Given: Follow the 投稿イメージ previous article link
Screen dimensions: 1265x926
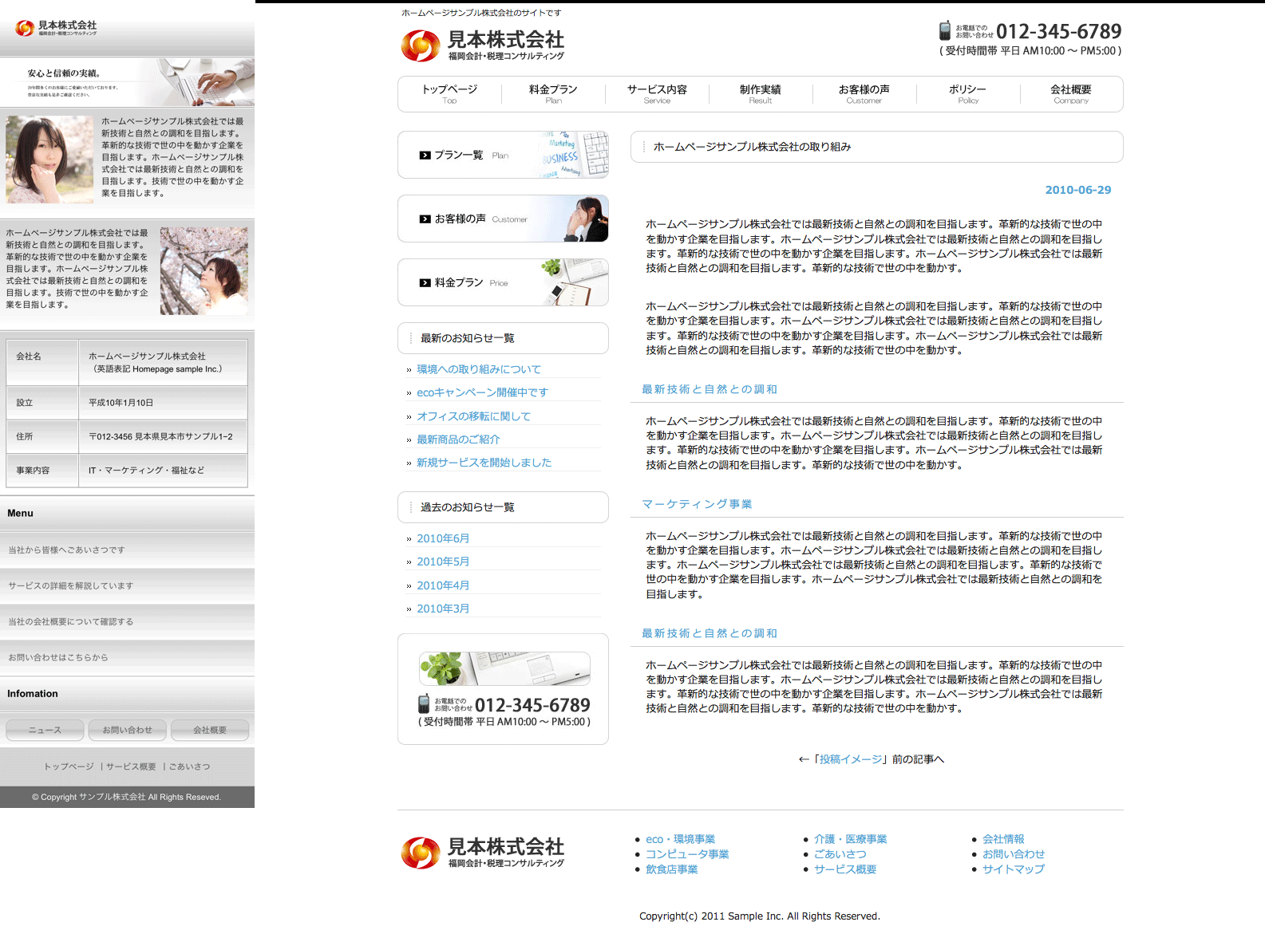Looking at the screenshot, I should [851, 759].
